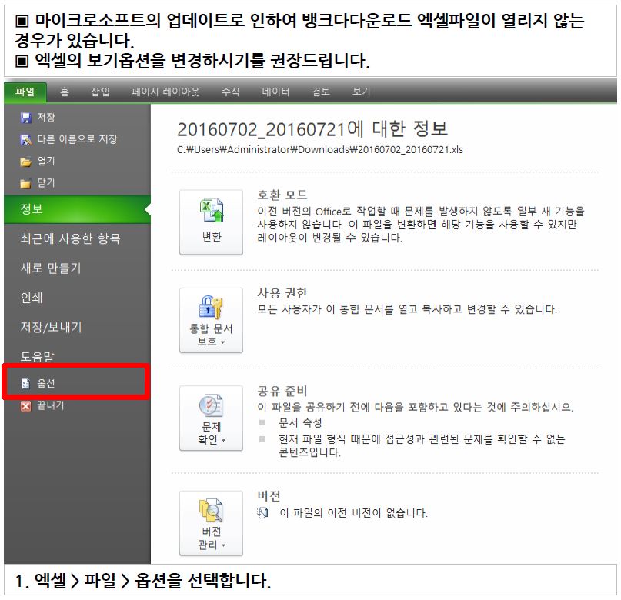Image resolution: width=621 pixels, height=600 pixels.
Task: Switch to the 삽입 ribbon tab
Action: pyautogui.click(x=100, y=92)
